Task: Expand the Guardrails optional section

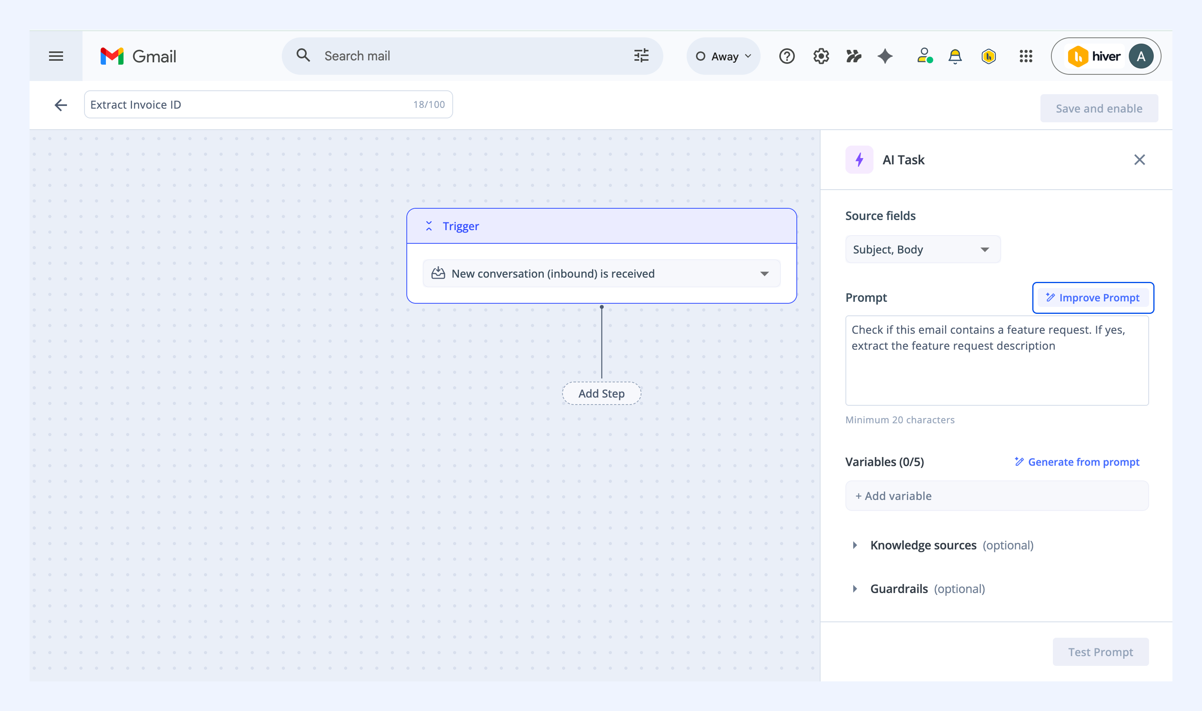Action: coord(855,589)
